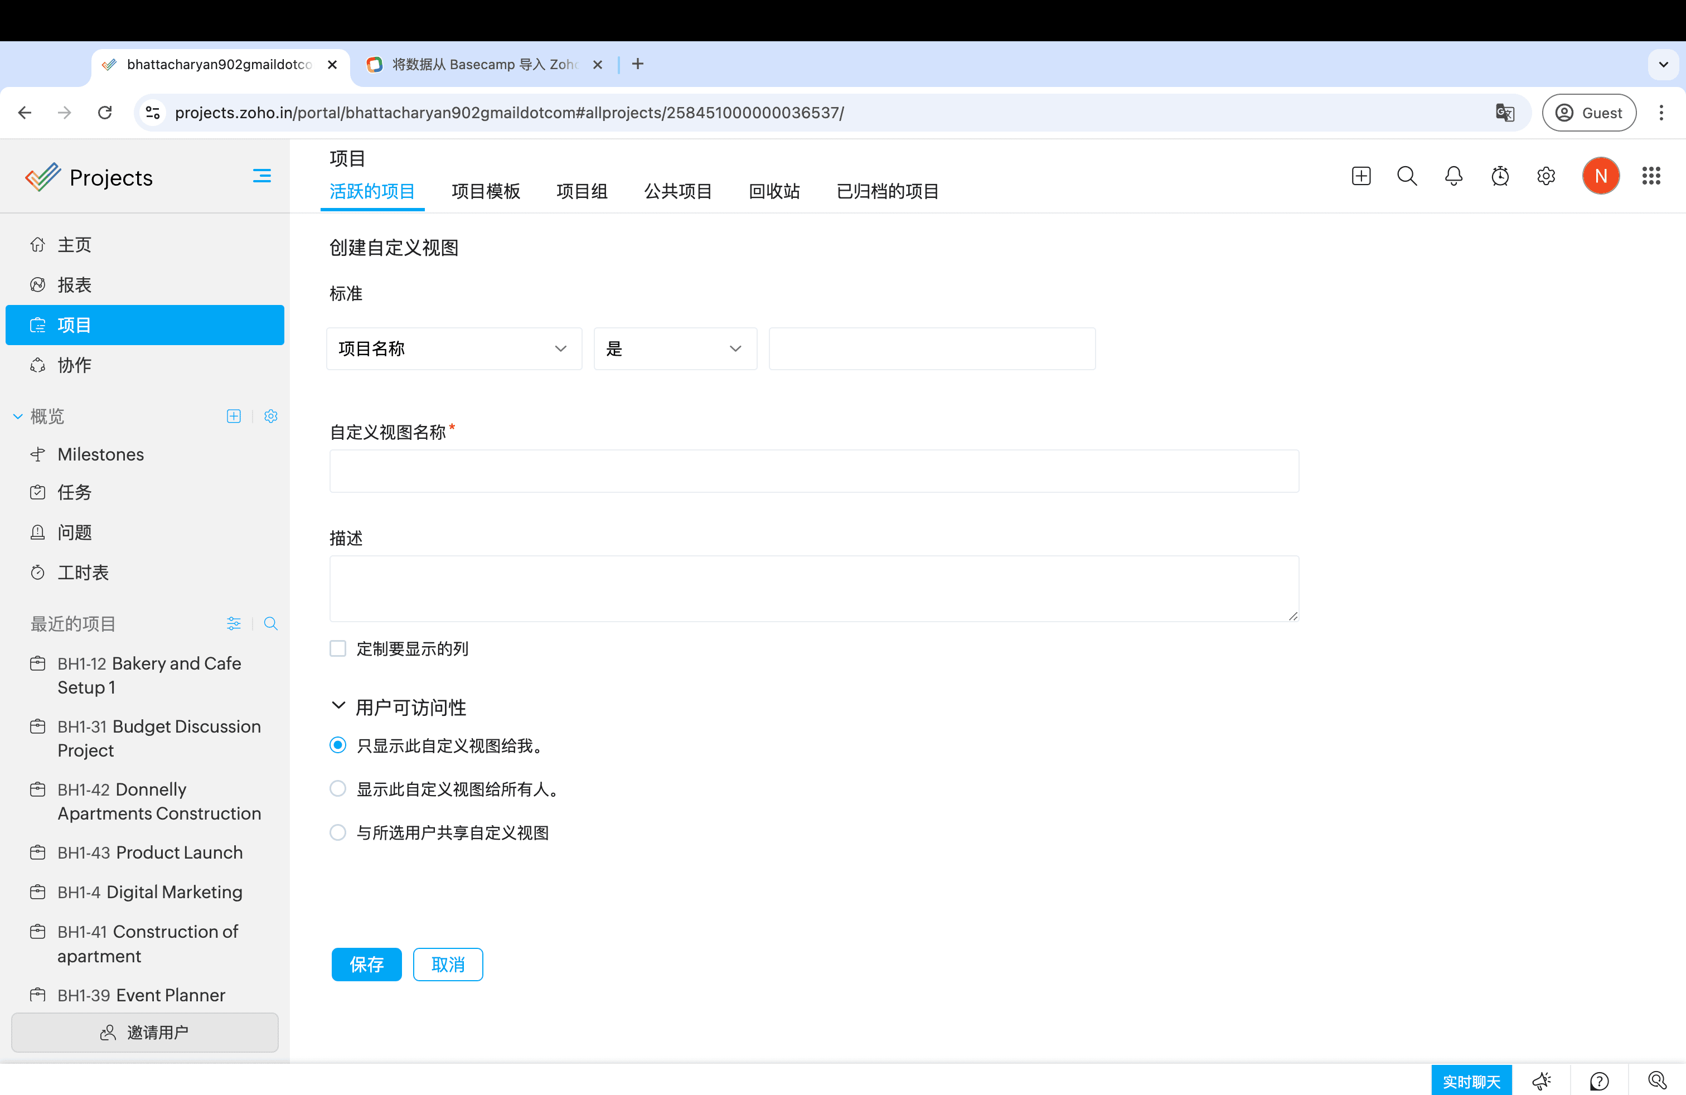
Task: Open the 项目名称 criteria dropdown
Action: coord(453,348)
